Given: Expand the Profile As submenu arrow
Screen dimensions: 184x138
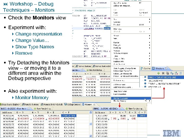Looking at the screenshot, I should tap(149, 48).
